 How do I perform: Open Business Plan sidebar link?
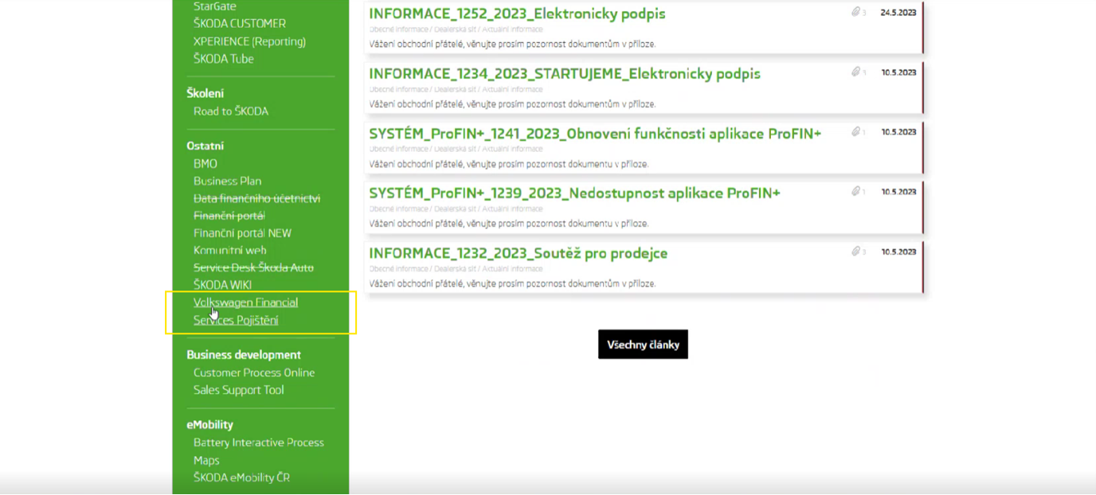(227, 181)
